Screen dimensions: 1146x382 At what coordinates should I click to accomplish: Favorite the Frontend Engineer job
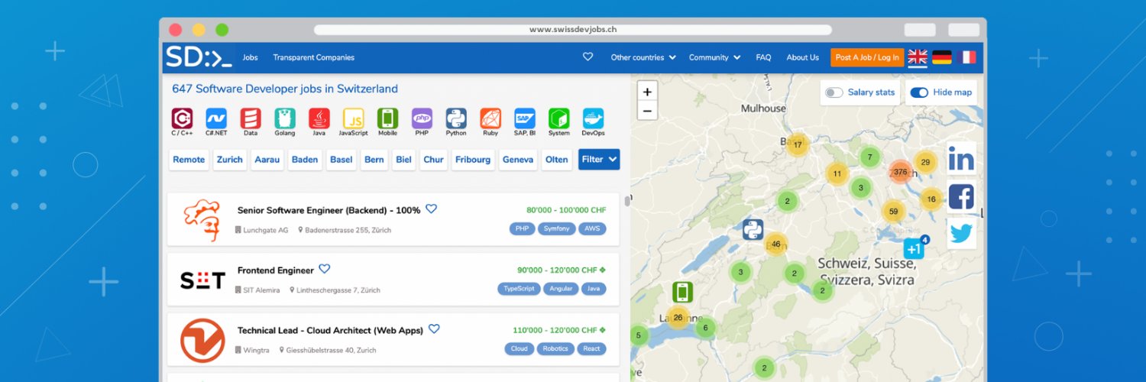coord(325,269)
